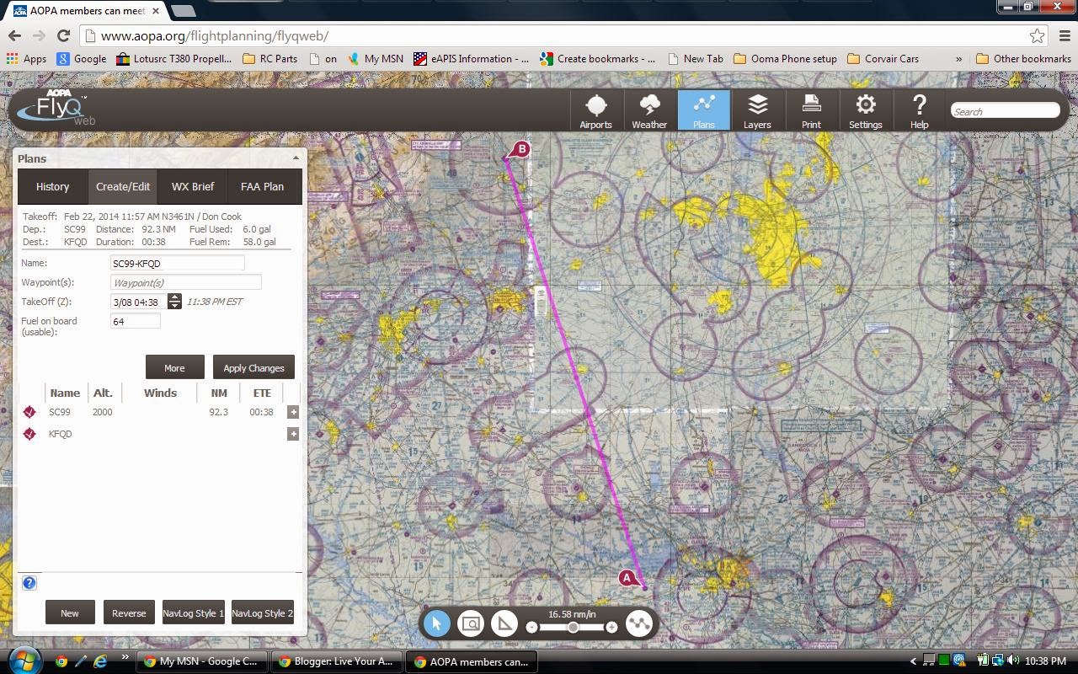Open NavLog Style 2

pyautogui.click(x=262, y=612)
